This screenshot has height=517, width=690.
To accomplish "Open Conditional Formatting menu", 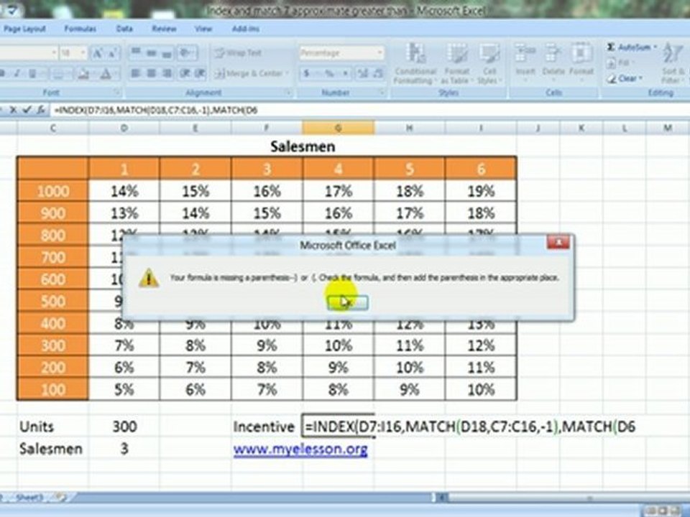I will [415, 64].
